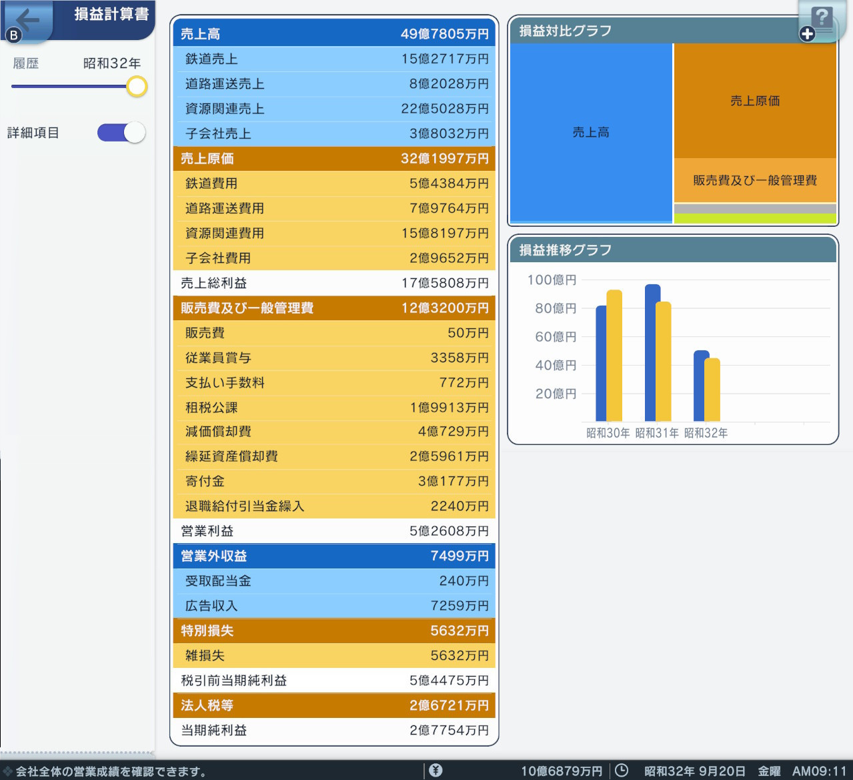Click the 損益対比グラフ panel title

click(x=566, y=31)
